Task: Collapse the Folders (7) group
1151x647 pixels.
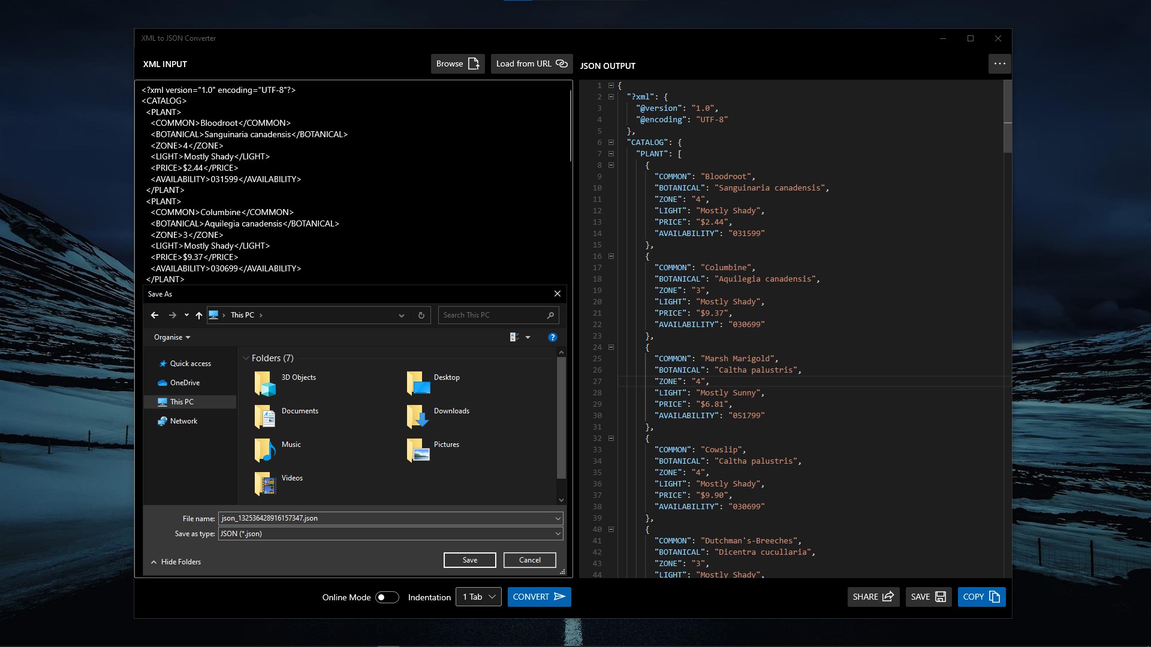Action: 246,358
